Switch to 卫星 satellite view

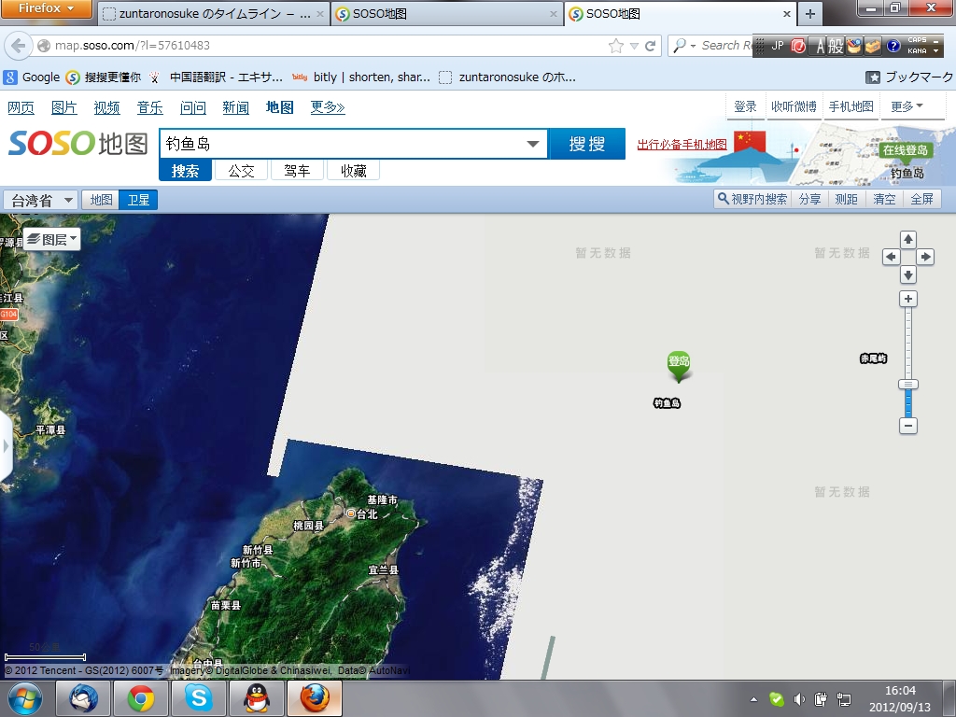pyautogui.click(x=138, y=200)
